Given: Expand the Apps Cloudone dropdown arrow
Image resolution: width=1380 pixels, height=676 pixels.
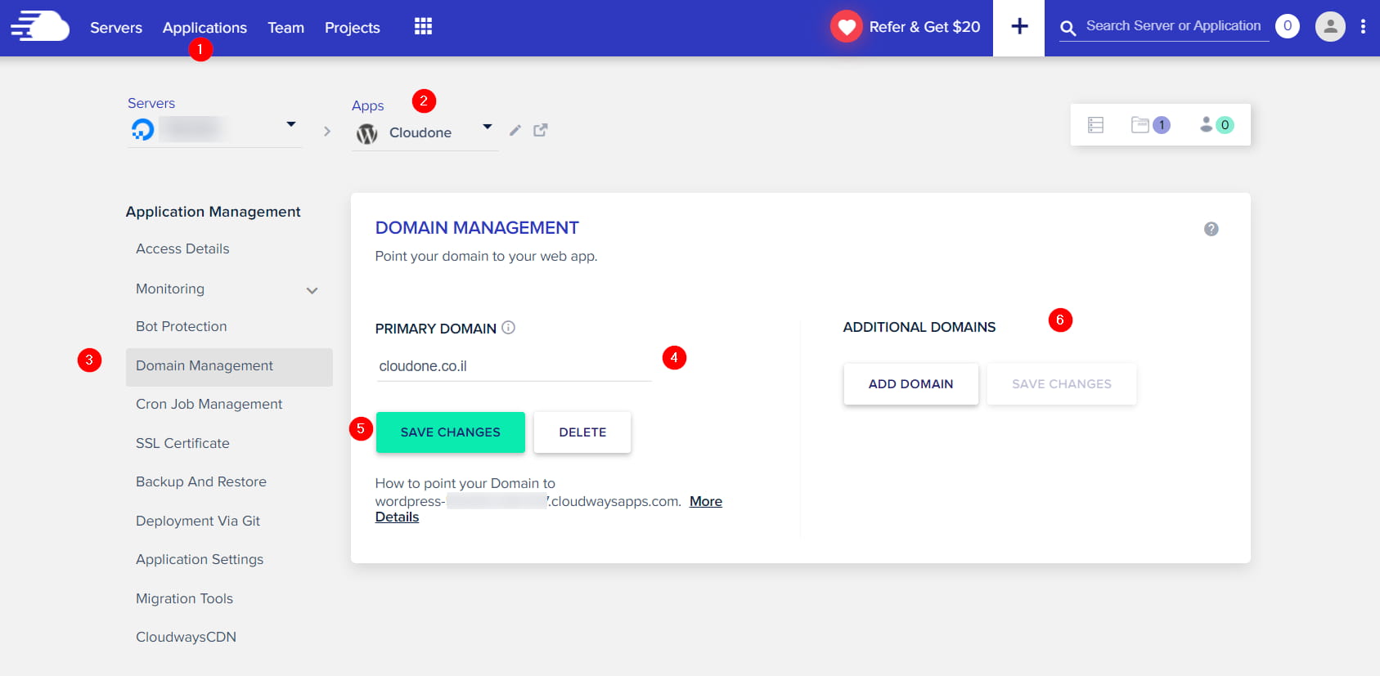Looking at the screenshot, I should [488, 127].
